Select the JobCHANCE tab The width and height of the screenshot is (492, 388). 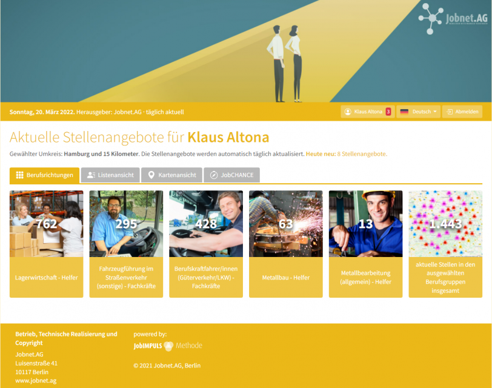[231, 175]
